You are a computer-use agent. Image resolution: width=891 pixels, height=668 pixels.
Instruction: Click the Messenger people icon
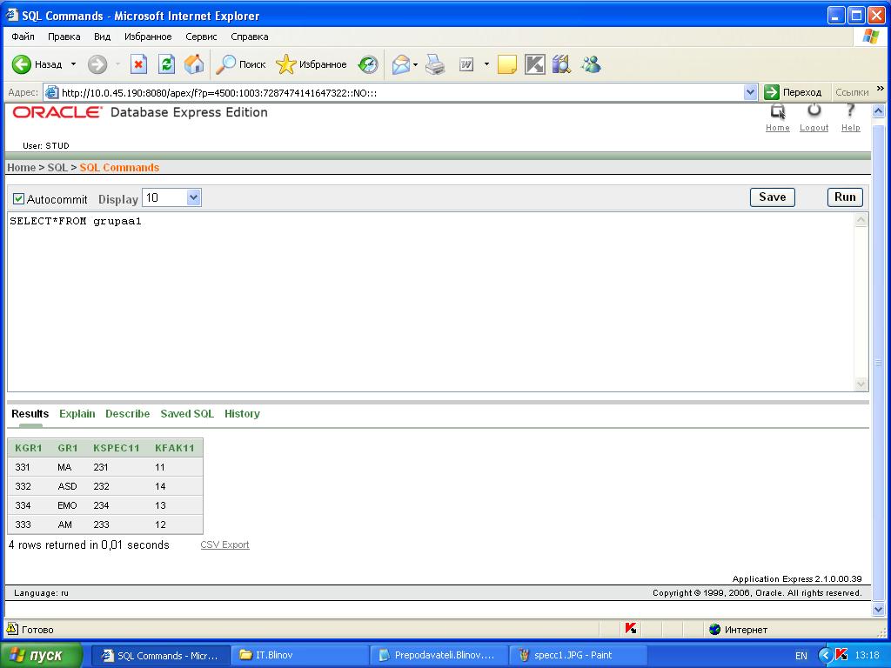[591, 64]
